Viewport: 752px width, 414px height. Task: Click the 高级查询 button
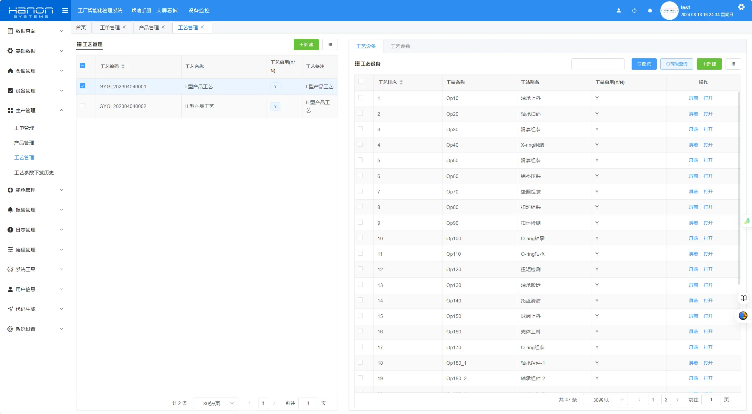click(x=677, y=64)
